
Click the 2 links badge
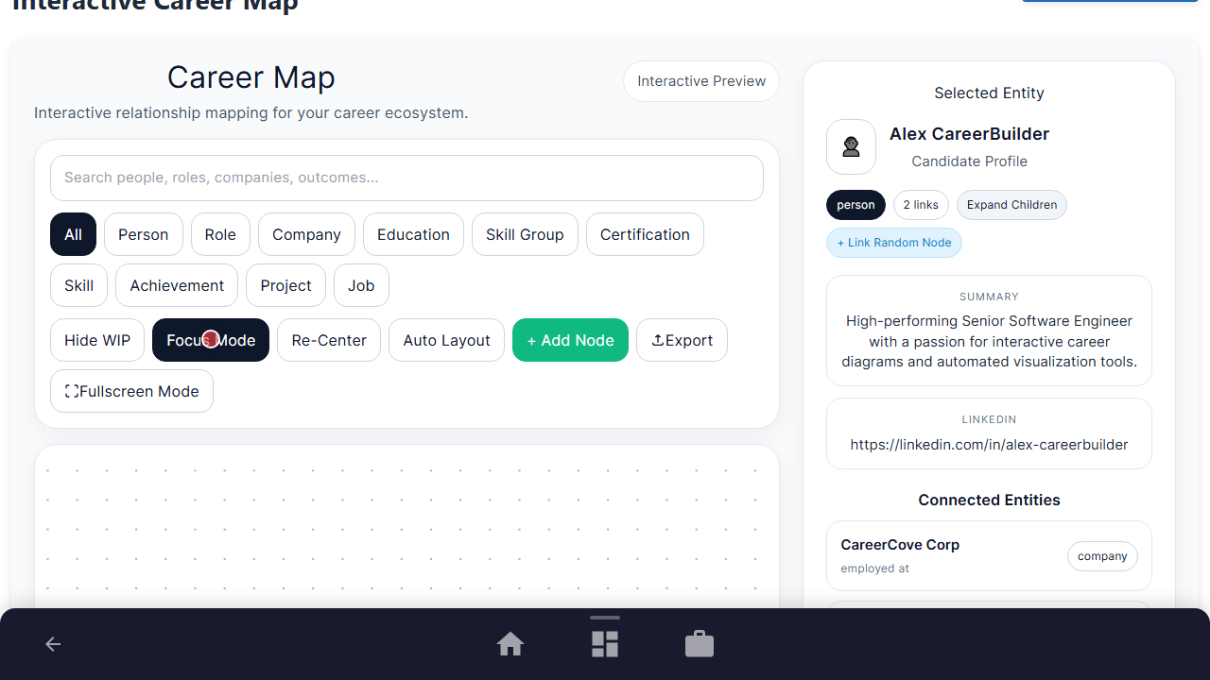click(x=921, y=205)
